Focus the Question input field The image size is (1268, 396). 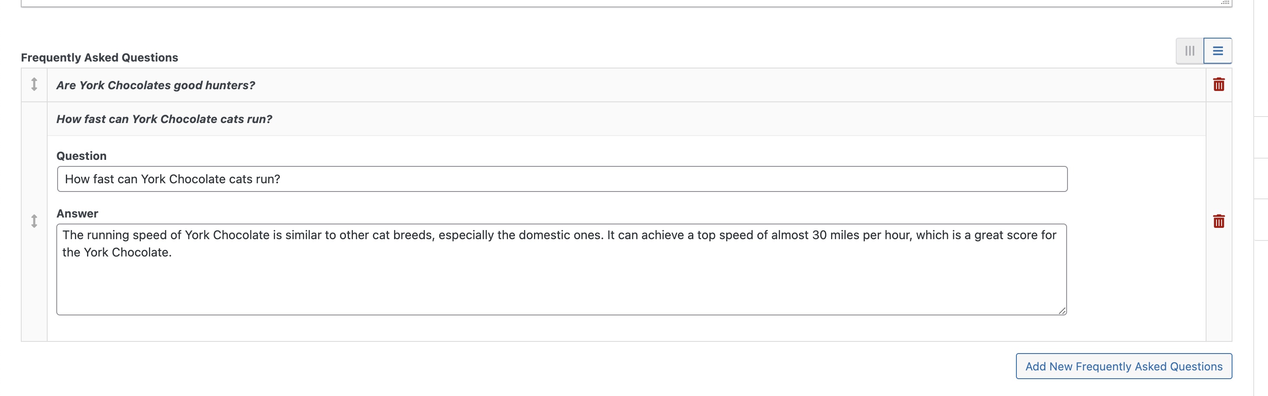tap(562, 179)
